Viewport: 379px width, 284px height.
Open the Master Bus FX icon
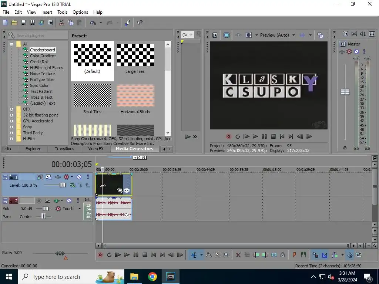(x=342, y=51)
